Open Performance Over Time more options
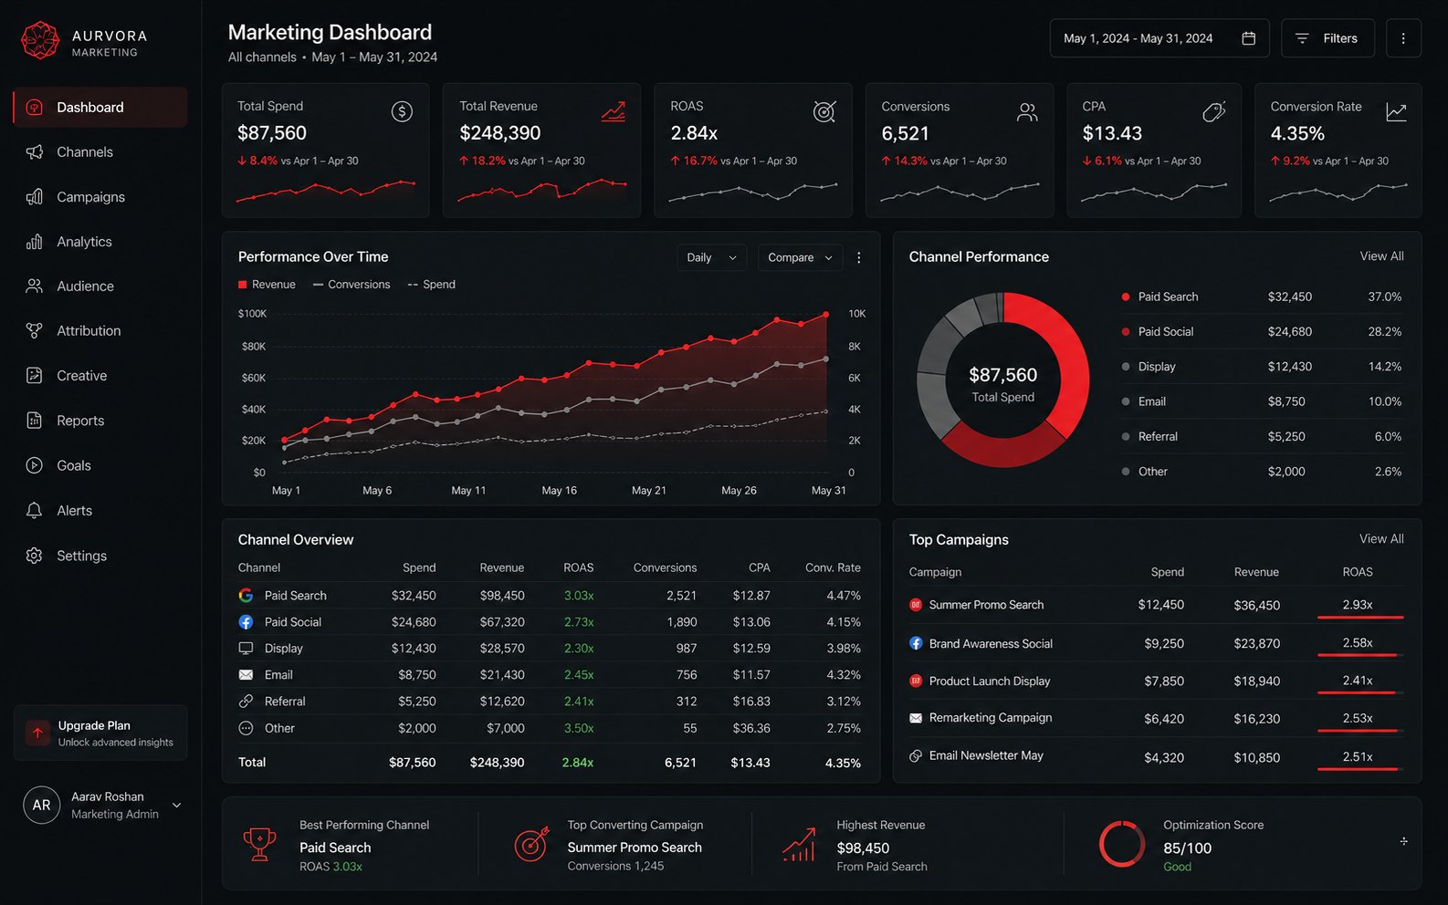This screenshot has height=905, width=1448. [x=858, y=257]
